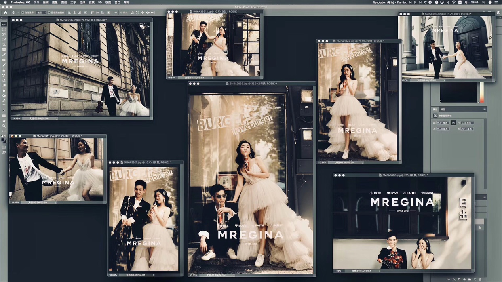Click the layer style fx icon
The width and height of the screenshot is (502, 282).
click(454, 280)
